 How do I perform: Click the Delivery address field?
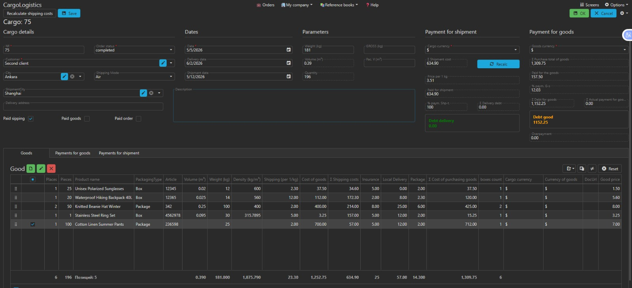(83, 107)
